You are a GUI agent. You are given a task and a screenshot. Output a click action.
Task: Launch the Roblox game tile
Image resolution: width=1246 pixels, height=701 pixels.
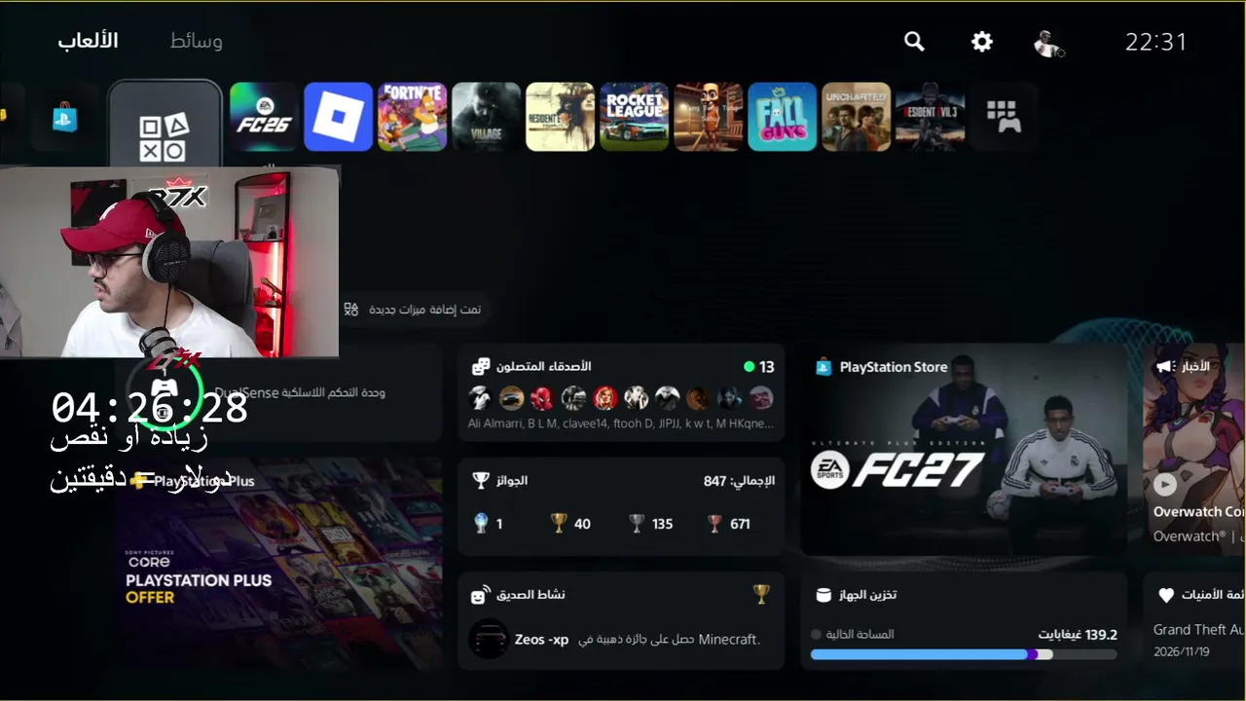pos(338,117)
